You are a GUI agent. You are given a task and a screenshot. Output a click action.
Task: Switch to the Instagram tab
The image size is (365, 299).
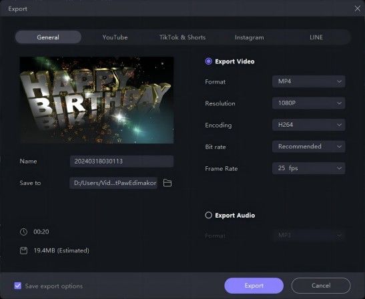point(250,37)
